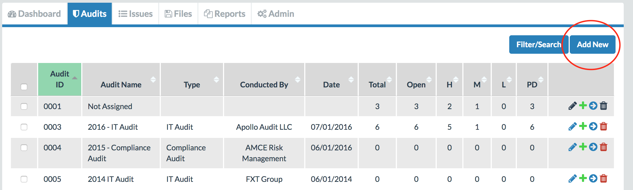Go to audit 0004 with arrow icon
Image resolution: width=633 pixels, height=190 pixels.
(x=593, y=147)
